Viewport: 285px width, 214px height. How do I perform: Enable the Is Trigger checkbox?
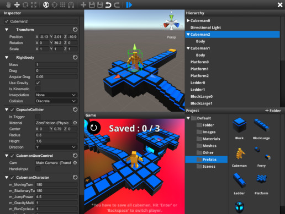38,117
